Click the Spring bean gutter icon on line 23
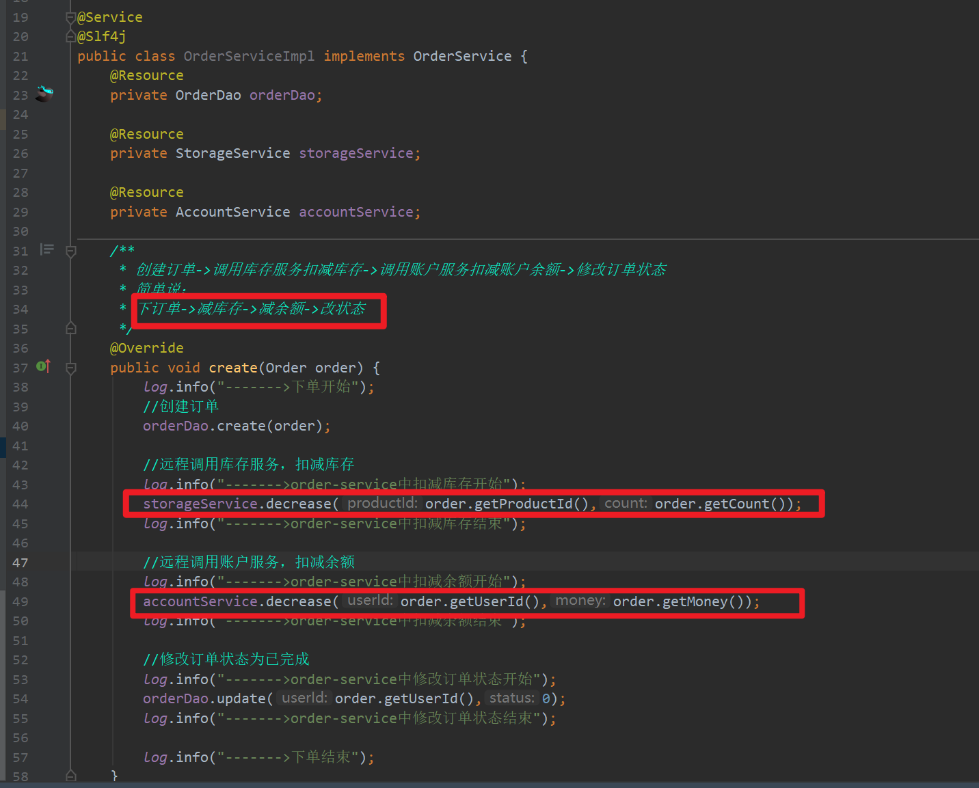 (44, 94)
